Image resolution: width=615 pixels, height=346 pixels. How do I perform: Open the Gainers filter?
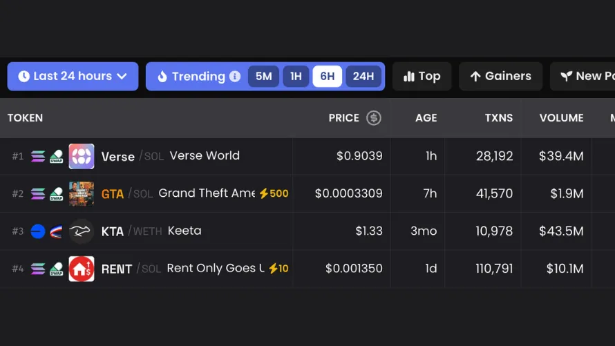(x=500, y=76)
